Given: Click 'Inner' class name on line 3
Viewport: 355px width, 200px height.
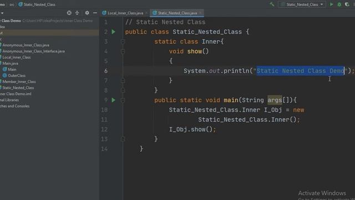Looking at the screenshot, I should pos(211,42).
